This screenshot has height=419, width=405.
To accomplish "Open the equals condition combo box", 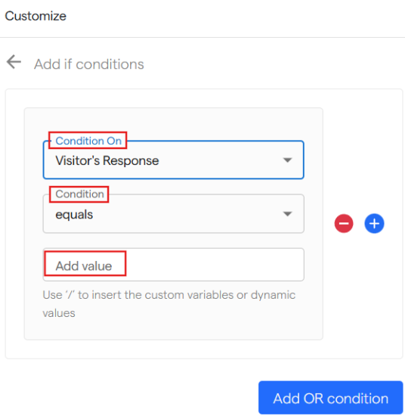I will (174, 214).
